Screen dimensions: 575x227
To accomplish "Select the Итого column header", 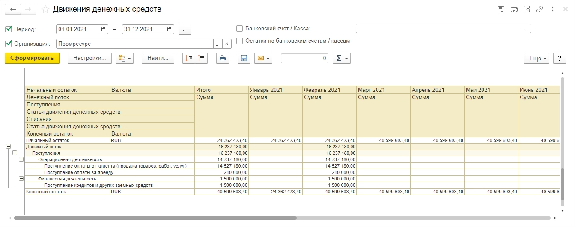I will click(x=221, y=90).
